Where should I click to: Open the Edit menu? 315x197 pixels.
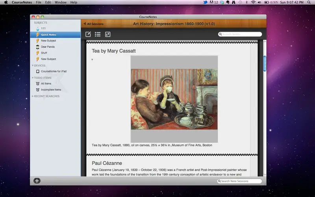[48, 2]
